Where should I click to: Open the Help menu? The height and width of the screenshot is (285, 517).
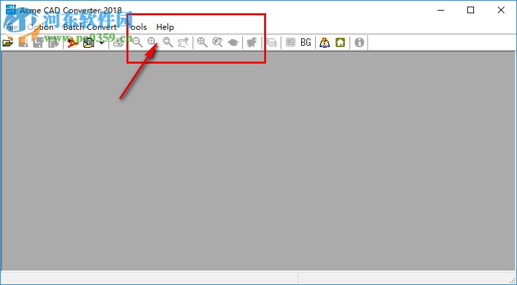[x=165, y=27]
